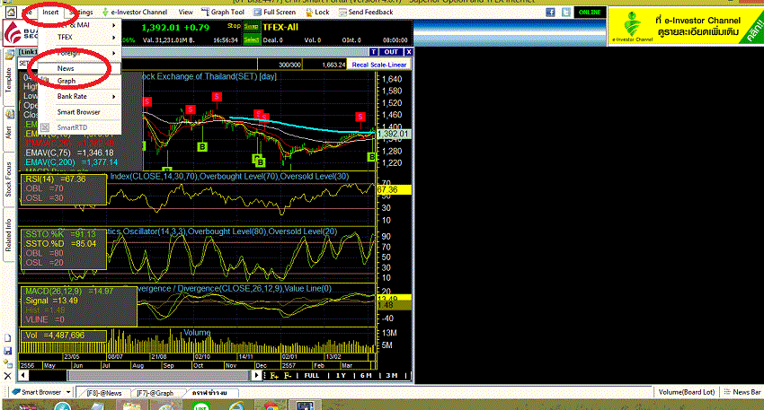
Task: Select Smart Browser from Insert menu
Action: point(79,112)
